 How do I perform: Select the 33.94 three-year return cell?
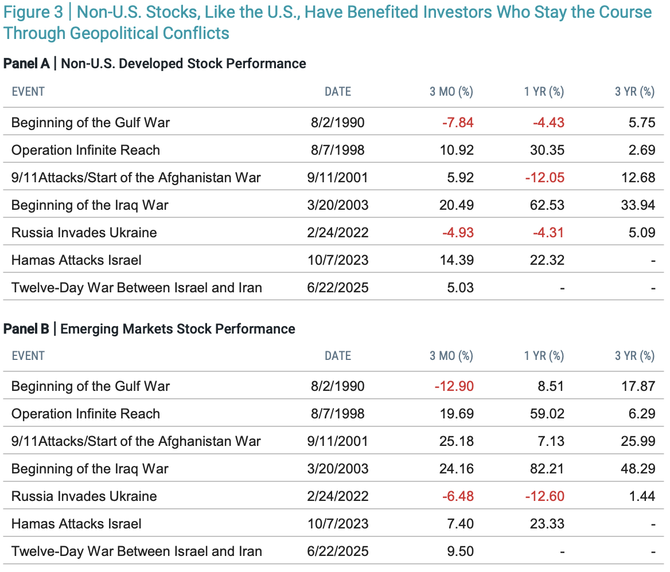coord(638,205)
